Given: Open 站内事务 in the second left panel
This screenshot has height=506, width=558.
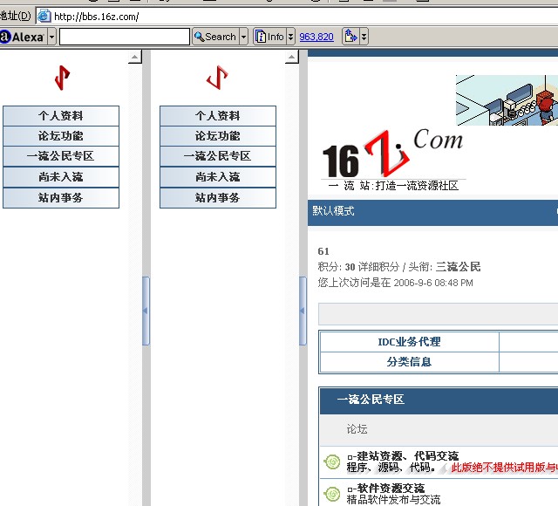Looking at the screenshot, I should (218, 198).
